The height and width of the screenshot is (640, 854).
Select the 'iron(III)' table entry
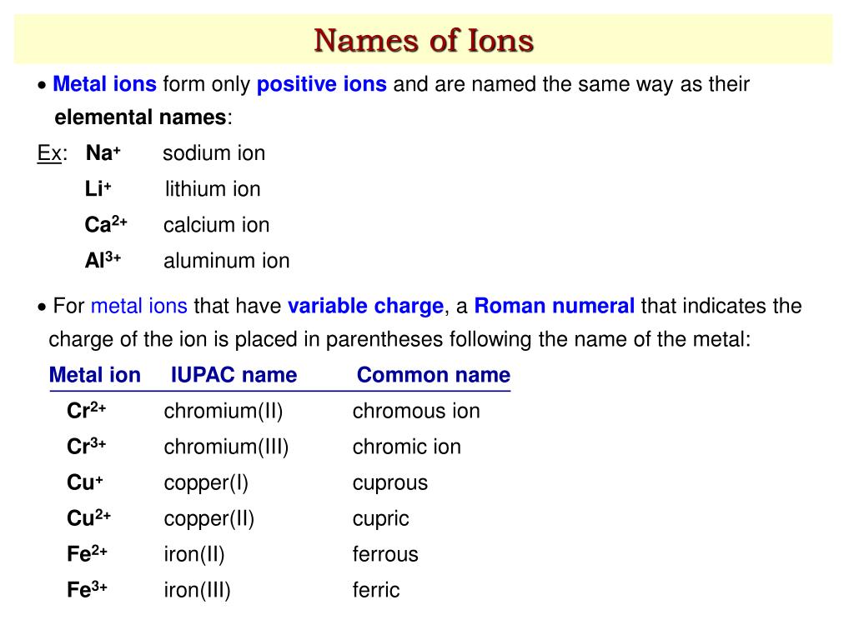(x=197, y=591)
